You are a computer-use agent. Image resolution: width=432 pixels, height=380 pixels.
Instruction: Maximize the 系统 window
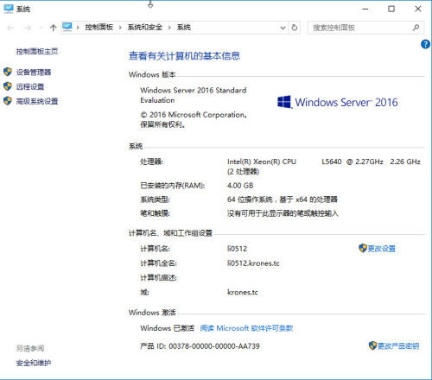click(x=391, y=9)
